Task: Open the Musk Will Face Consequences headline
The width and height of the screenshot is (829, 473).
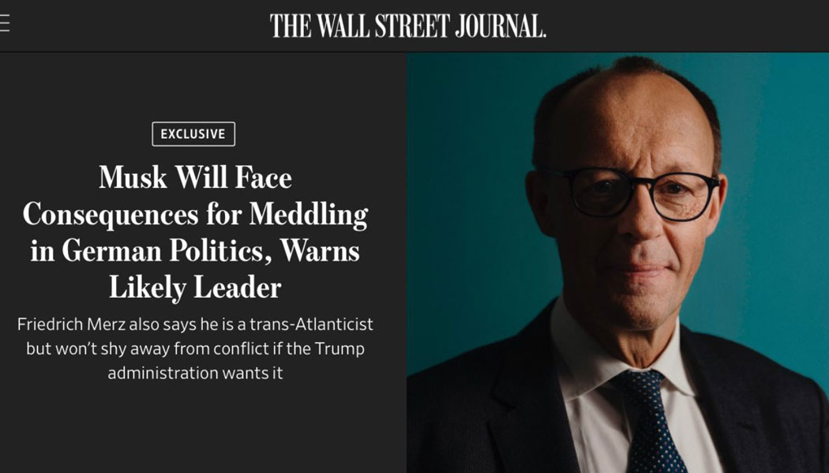Action: point(195,232)
